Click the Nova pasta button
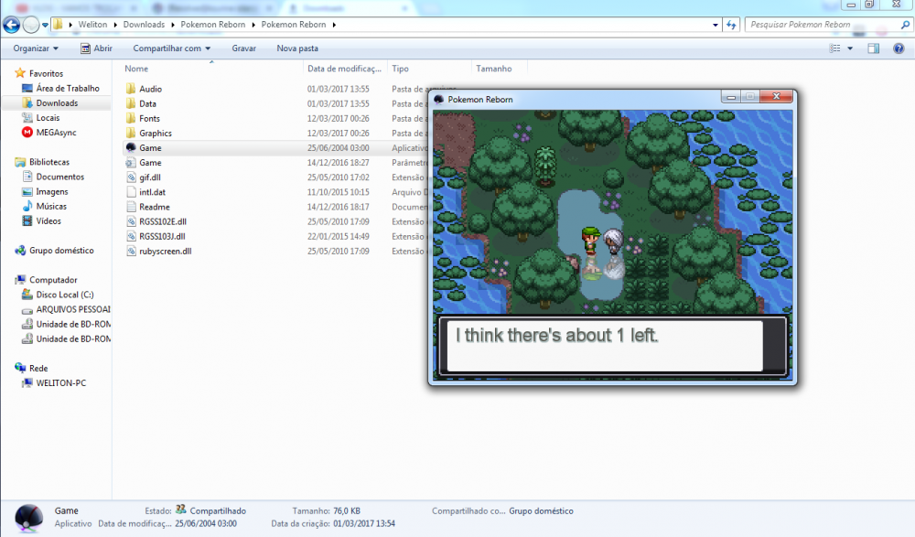This screenshot has width=915, height=537. coord(297,48)
